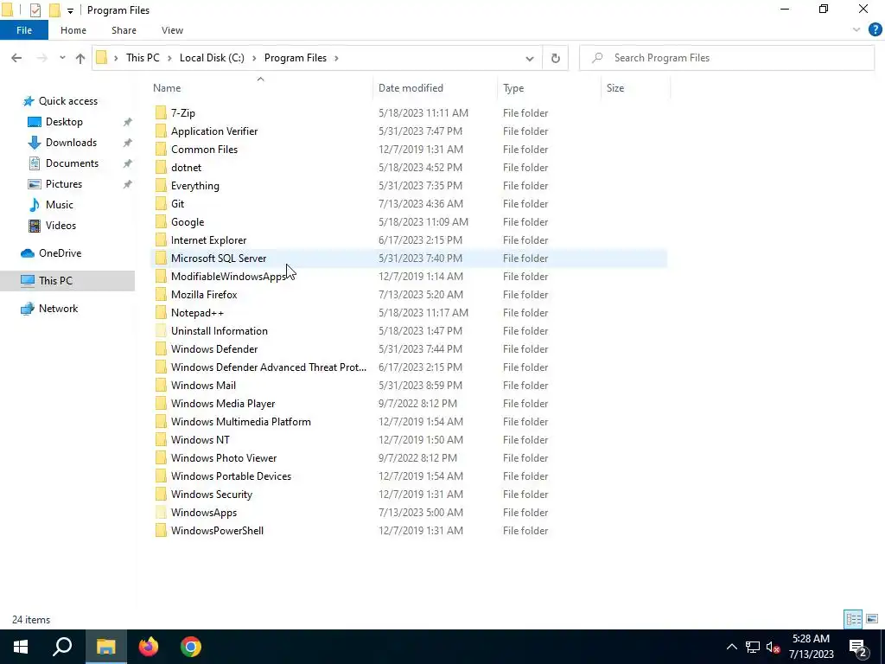Image resolution: width=885 pixels, height=664 pixels.
Task: Select the Uninstall Information folder
Action: pos(219,331)
